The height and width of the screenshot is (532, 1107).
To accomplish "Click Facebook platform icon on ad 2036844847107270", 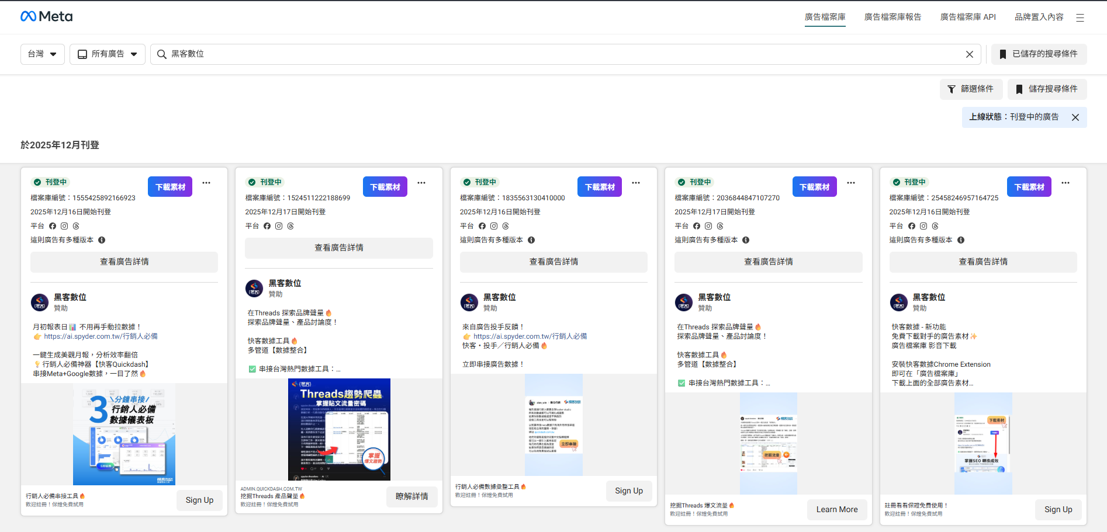I will (x=697, y=226).
